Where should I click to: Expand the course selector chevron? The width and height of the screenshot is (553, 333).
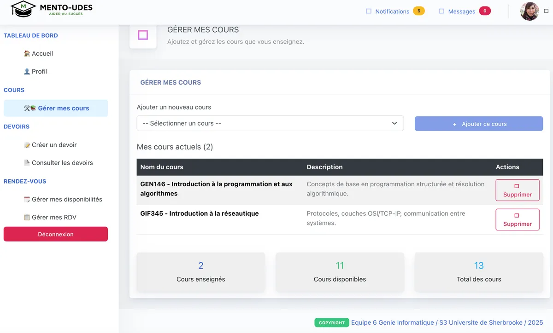click(x=394, y=123)
